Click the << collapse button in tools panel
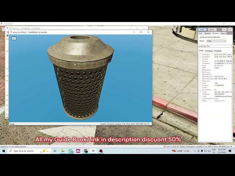This screenshot has width=235, height=176. 224,30
